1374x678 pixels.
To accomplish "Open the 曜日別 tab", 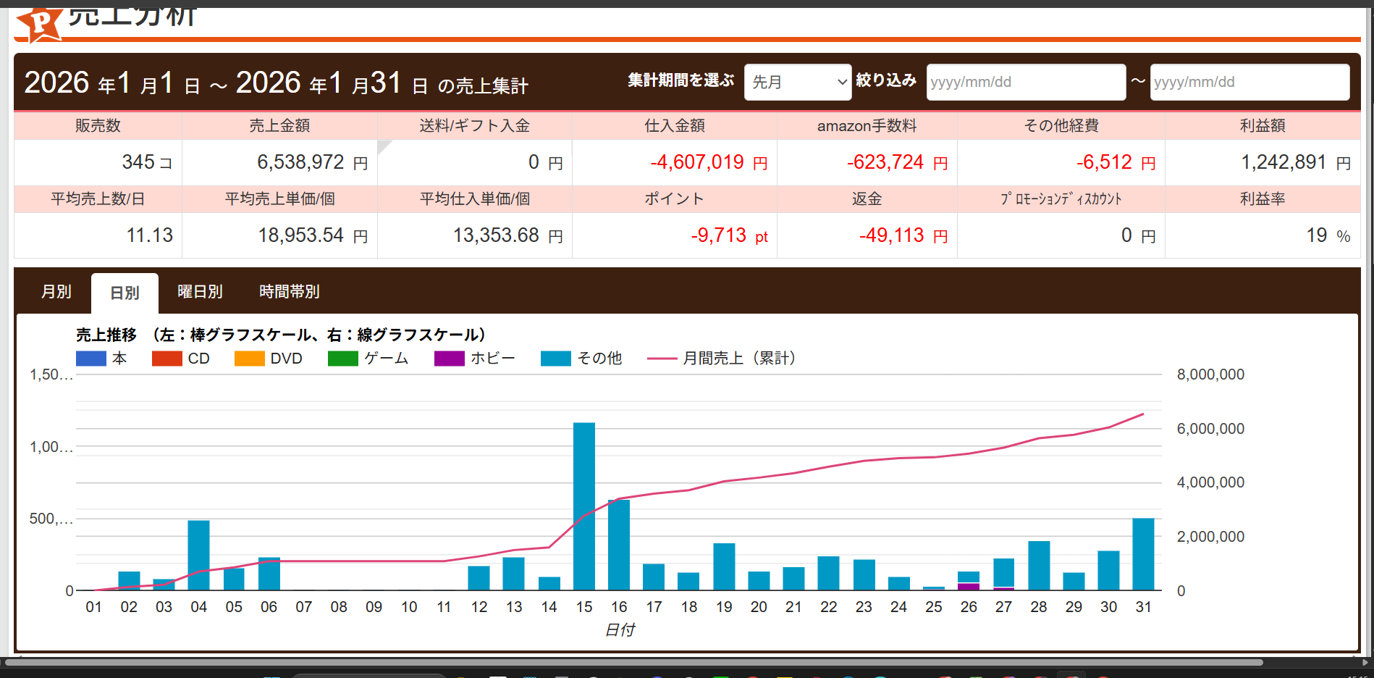I will (x=200, y=292).
